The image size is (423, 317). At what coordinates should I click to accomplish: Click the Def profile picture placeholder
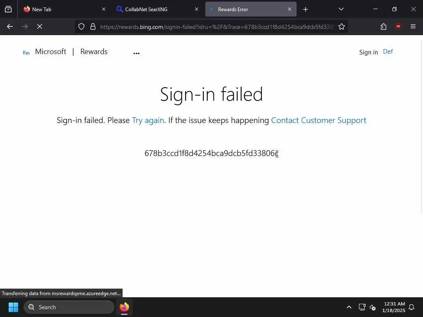[387, 52]
